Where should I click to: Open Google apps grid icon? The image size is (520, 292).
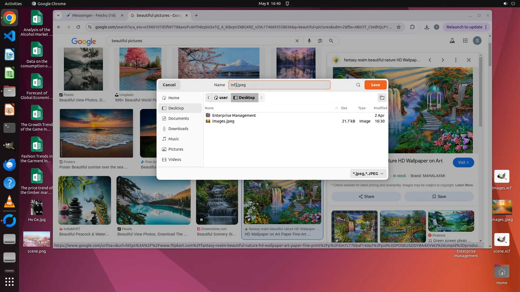(x=465, y=41)
